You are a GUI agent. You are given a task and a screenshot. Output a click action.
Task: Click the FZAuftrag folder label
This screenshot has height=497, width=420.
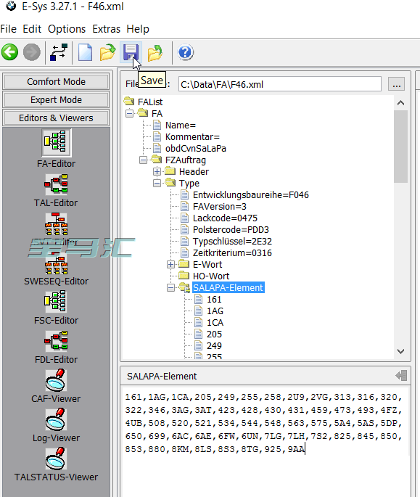[x=186, y=160]
